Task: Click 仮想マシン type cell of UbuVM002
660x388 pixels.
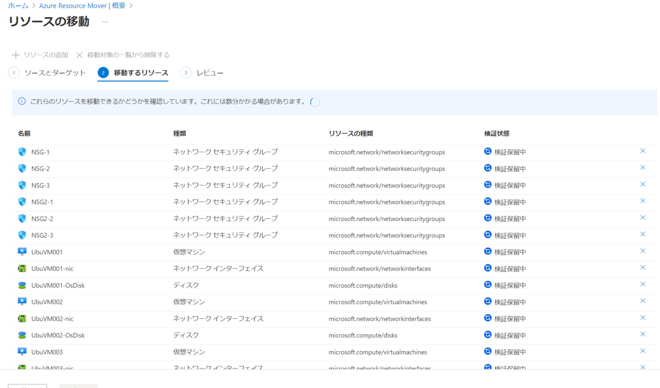Action: pos(189,302)
